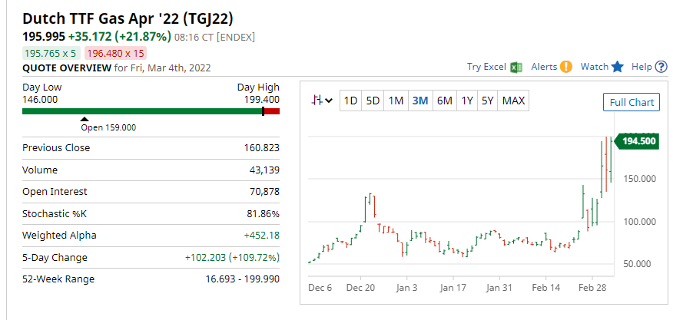Switch chart to 6M range
673x320 pixels.
pyautogui.click(x=445, y=101)
